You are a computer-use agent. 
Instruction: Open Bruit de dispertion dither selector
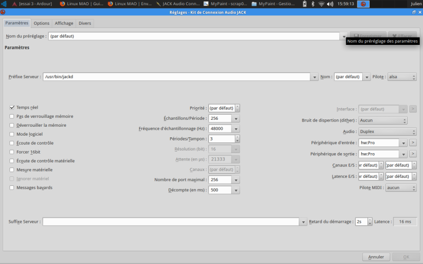383,120
